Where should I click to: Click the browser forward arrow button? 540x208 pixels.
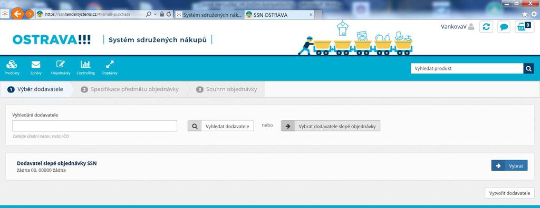[x=30, y=14]
